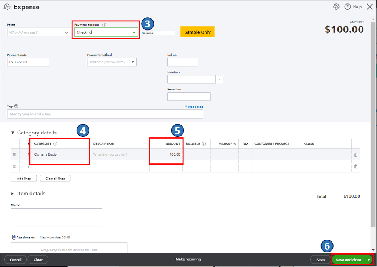This screenshot has width=377, height=267.
Task: Click the Category column help icon
Action: pos(55,144)
